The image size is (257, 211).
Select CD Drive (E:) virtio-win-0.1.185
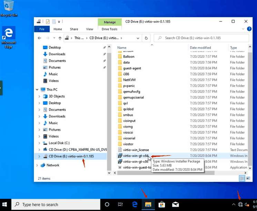[71, 156]
